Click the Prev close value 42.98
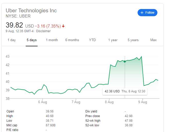 pos(128,116)
